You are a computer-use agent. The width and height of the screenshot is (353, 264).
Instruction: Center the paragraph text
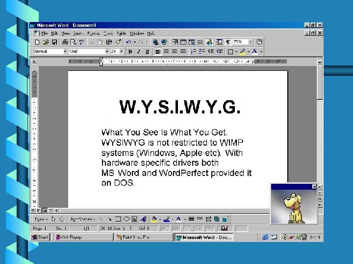point(166,52)
